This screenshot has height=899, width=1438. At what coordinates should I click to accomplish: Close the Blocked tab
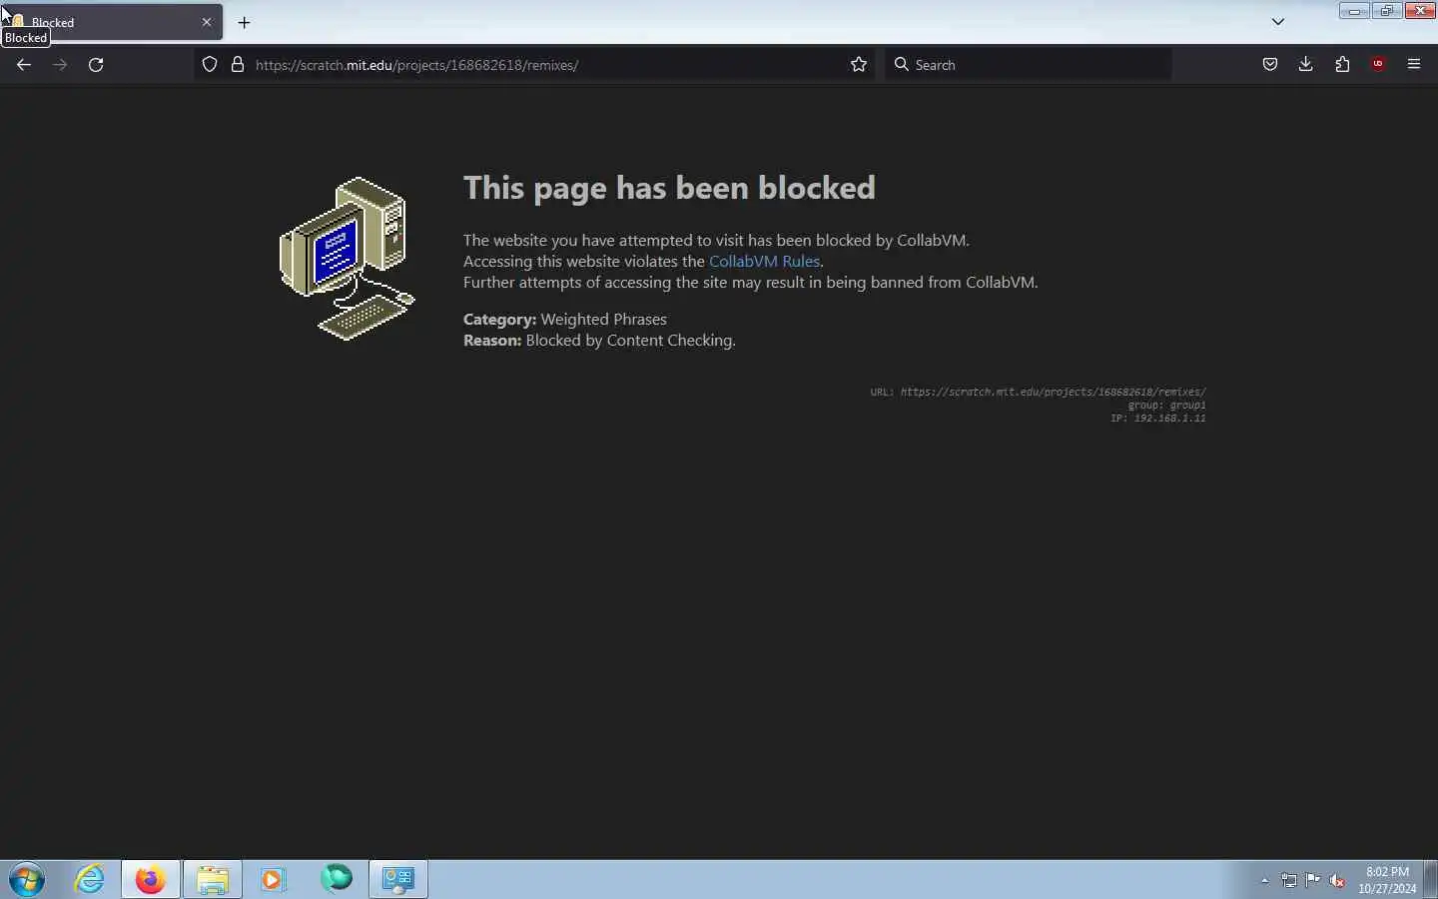click(x=207, y=22)
